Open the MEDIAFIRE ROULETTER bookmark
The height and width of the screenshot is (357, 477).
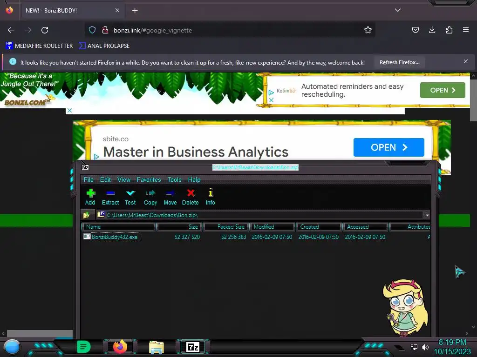pyautogui.click(x=39, y=46)
